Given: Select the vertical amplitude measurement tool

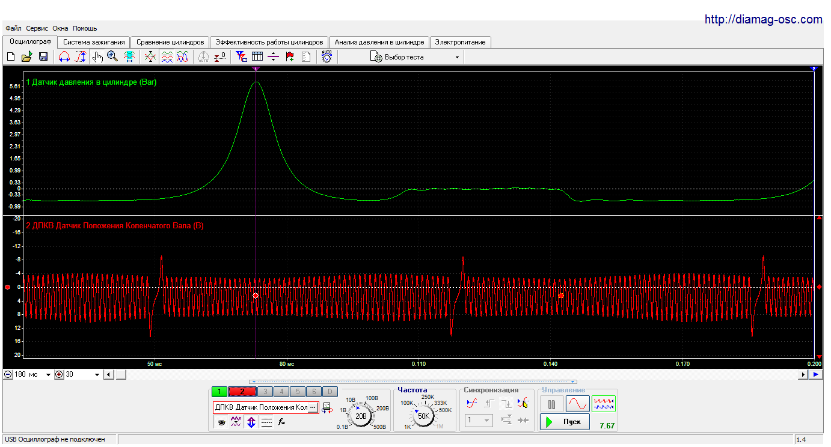Looking at the screenshot, I should pyautogui.click(x=81, y=56).
